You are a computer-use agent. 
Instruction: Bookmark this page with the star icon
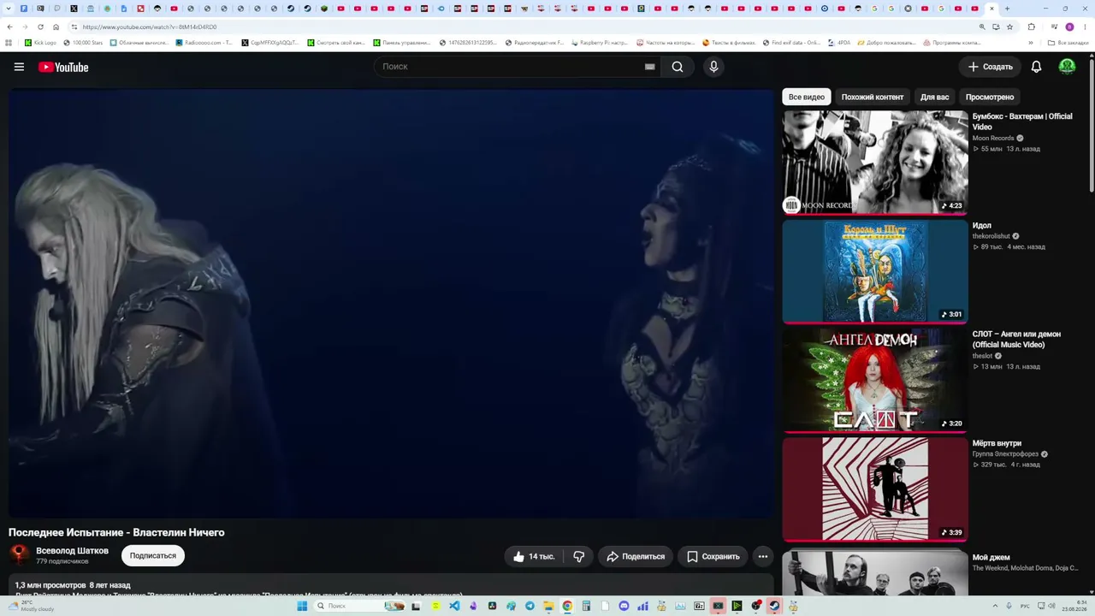[x=1009, y=27]
